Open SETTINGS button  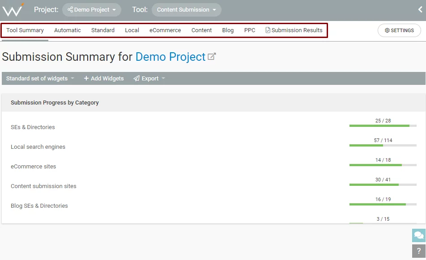point(399,30)
